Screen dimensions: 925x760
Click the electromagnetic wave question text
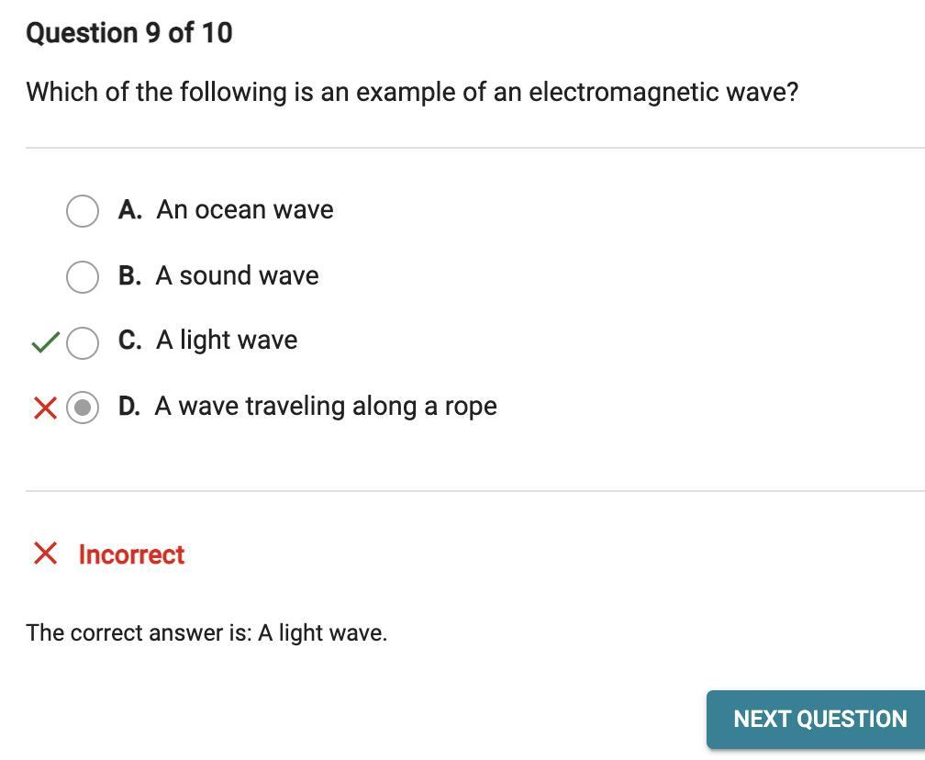pyautogui.click(x=412, y=93)
